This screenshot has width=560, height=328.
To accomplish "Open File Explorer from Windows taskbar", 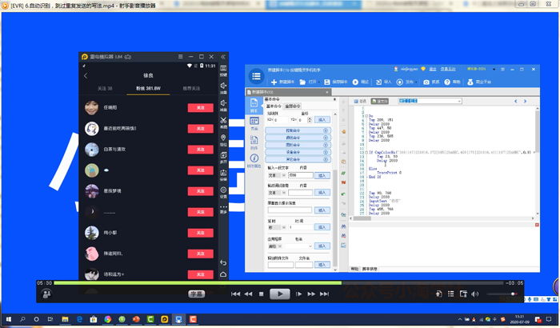I will [x=65, y=319].
